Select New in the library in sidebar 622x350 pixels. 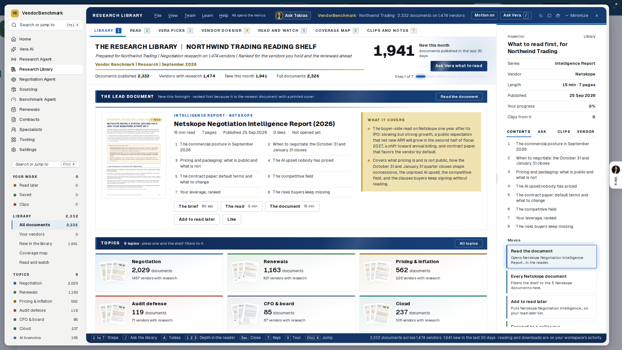click(x=46, y=244)
